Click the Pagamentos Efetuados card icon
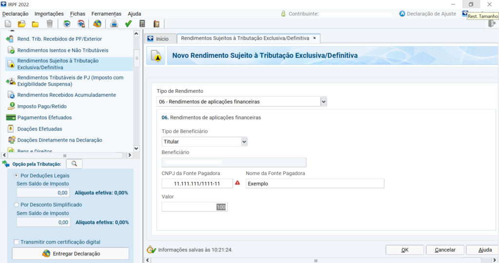This screenshot has height=263, width=499. tap(11, 118)
